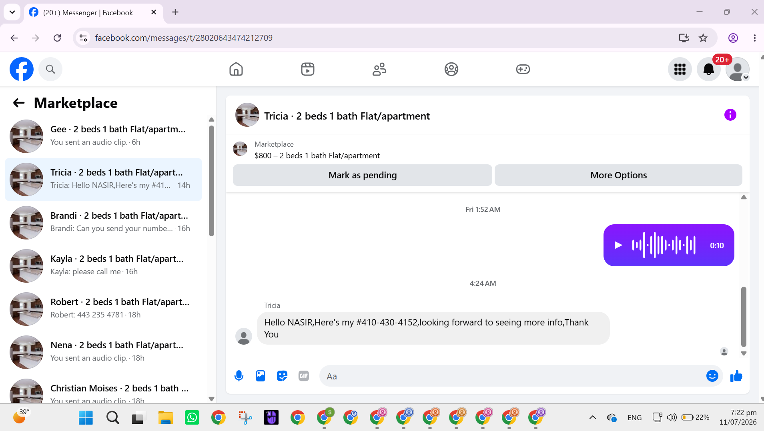This screenshot has width=764, height=431.
Task: View site information icon
Action: tap(83, 38)
